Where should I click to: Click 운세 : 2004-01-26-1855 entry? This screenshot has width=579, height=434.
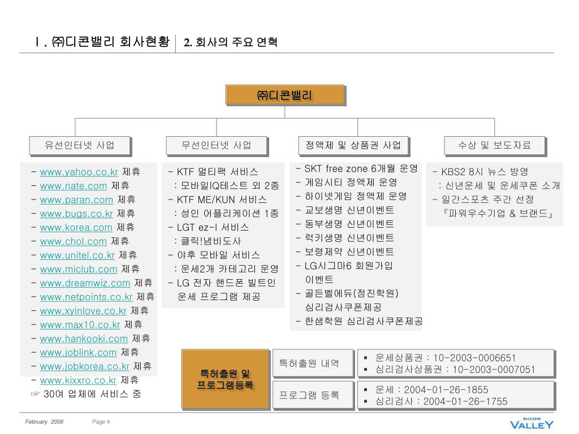coord(431,390)
